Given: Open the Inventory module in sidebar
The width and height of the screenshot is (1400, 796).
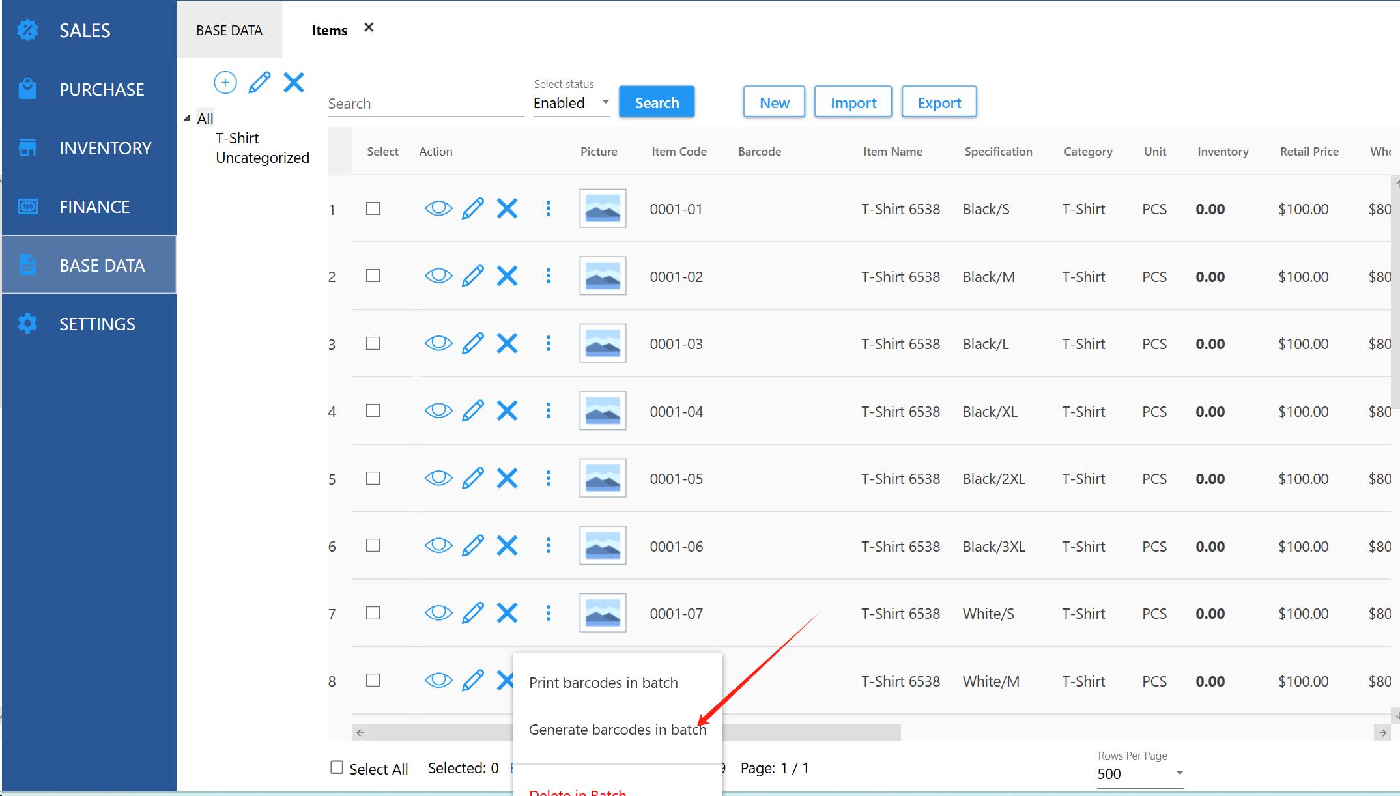Looking at the screenshot, I should pos(105,148).
